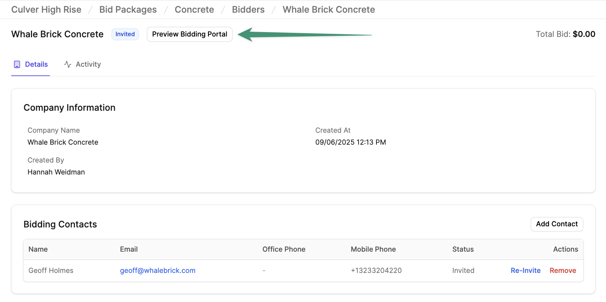Click the Mobile Phone column header
This screenshot has width=606, height=302.
coord(373,249)
